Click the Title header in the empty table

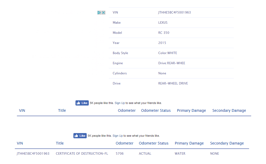[x=62, y=110]
